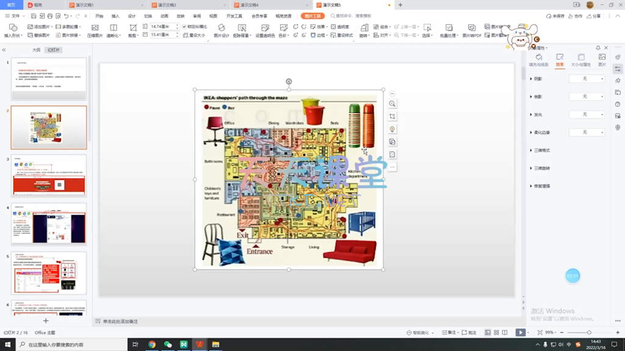This screenshot has width=625, height=351.
Task: Switch to the normal view button in status bar
Action: [488, 333]
